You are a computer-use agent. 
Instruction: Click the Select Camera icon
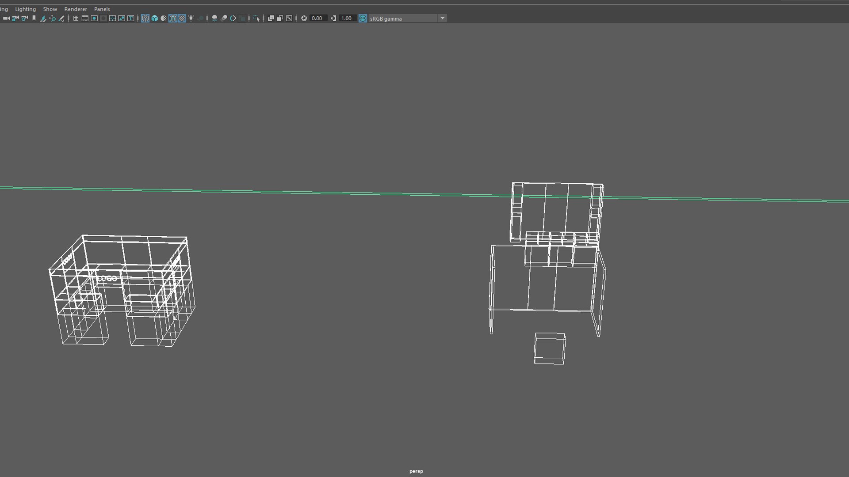coord(6,18)
